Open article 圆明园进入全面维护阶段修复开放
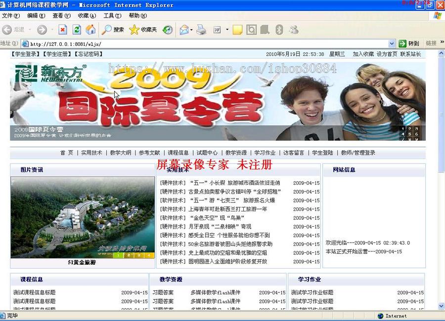Image resolution: width=445 pixels, height=321 pixels. coord(228,261)
